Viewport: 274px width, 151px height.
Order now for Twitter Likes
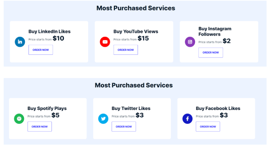pyautogui.click(x=124, y=126)
